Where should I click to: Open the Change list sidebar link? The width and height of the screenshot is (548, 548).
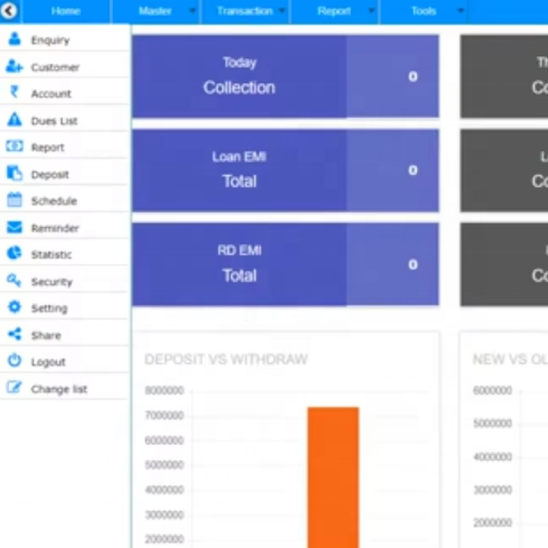tap(59, 389)
